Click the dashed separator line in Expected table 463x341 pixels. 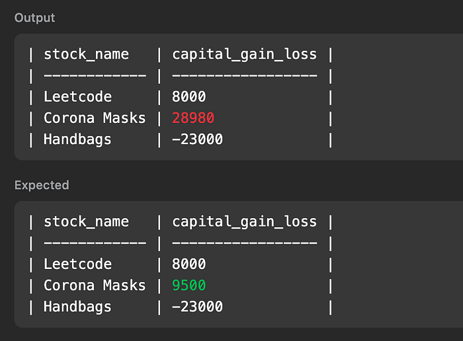pyautogui.click(x=181, y=243)
